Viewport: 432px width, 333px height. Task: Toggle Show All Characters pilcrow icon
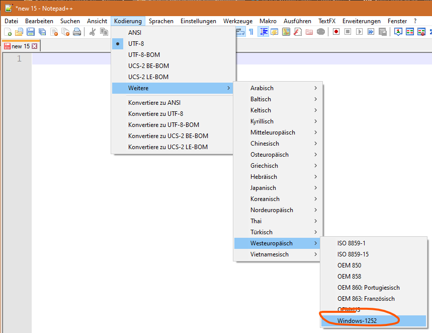click(x=251, y=32)
